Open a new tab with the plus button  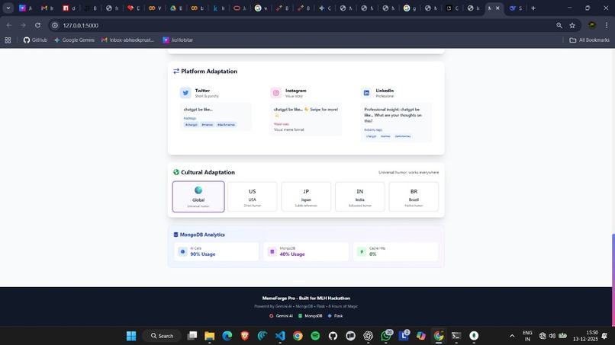[533, 8]
